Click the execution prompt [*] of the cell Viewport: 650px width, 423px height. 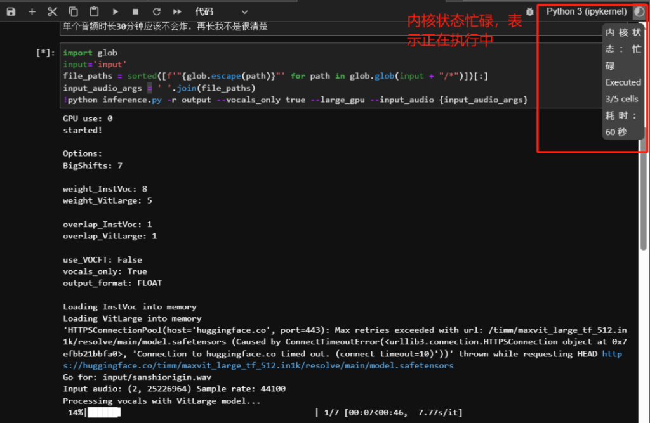click(46, 53)
